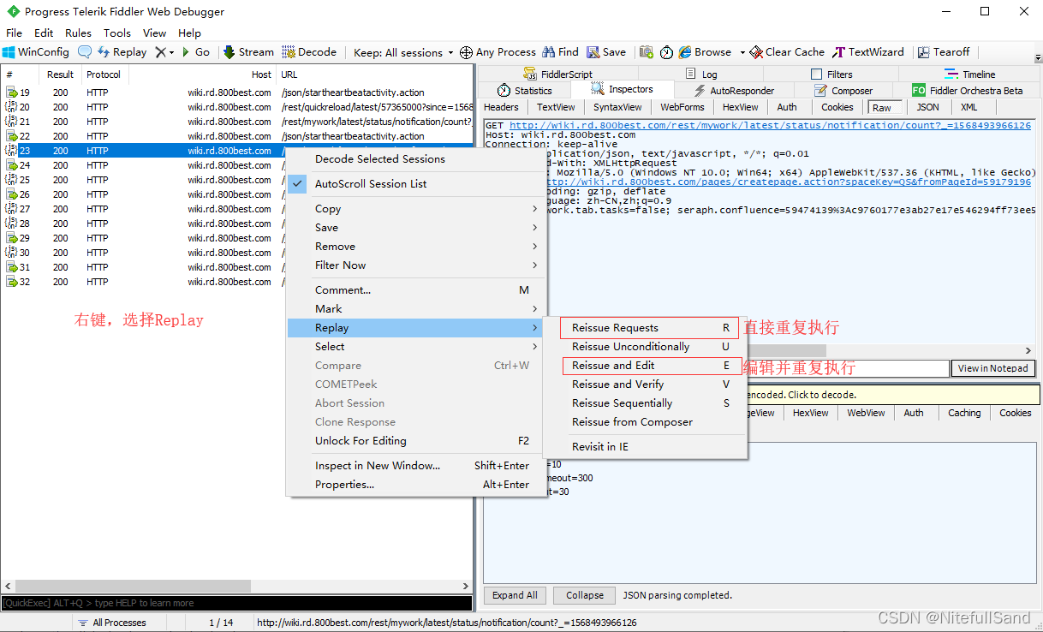Expand the Select submenu
Image resolution: width=1043 pixels, height=632 pixels.
(x=415, y=347)
